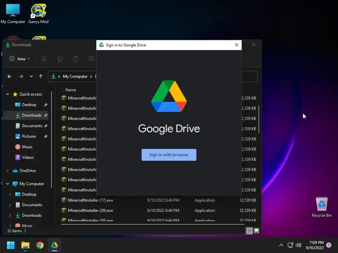Open File Explorer from taskbar
The width and height of the screenshot is (338, 253).
point(25,245)
